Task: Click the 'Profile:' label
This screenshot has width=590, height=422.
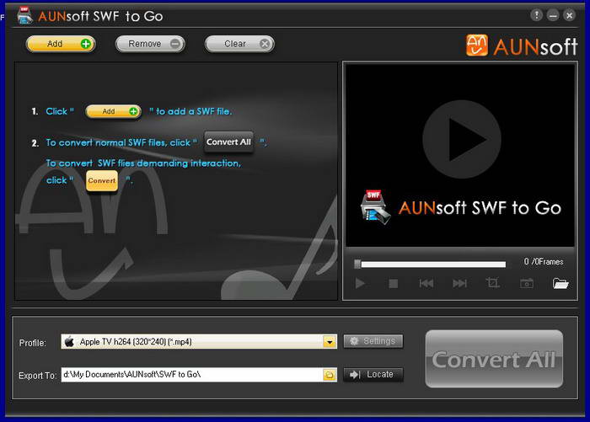Action: [x=33, y=343]
